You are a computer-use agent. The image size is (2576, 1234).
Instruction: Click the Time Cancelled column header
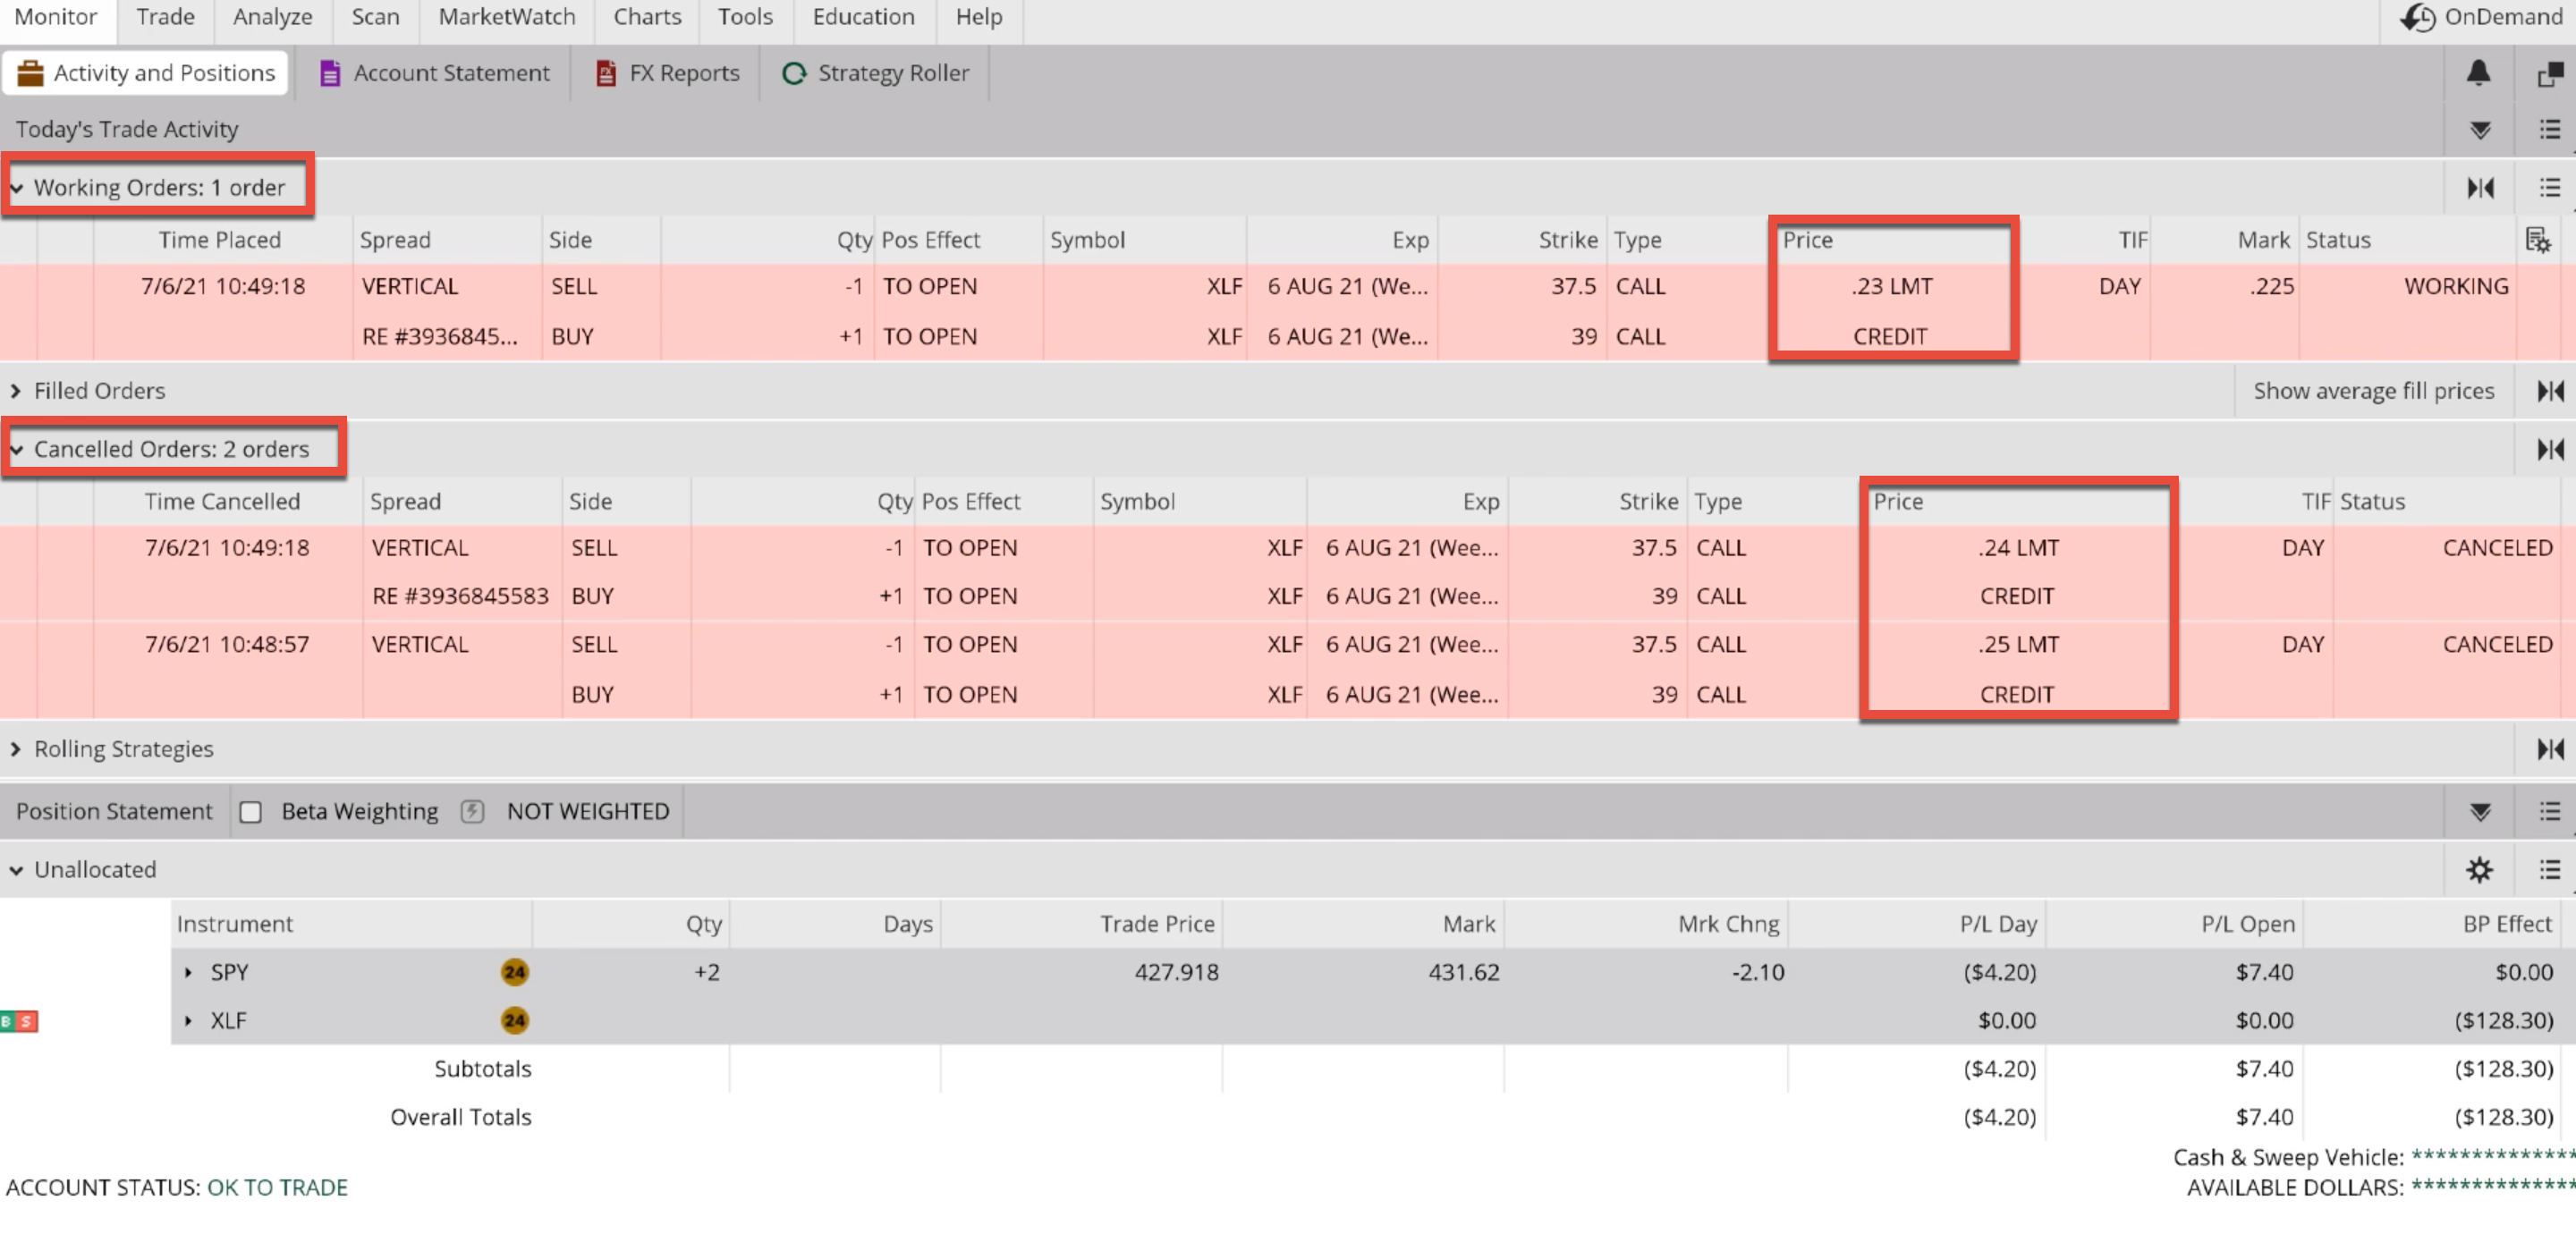pos(222,502)
